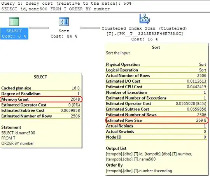
Task: Click the Actual Number of Rows row
Action: click(156, 75)
